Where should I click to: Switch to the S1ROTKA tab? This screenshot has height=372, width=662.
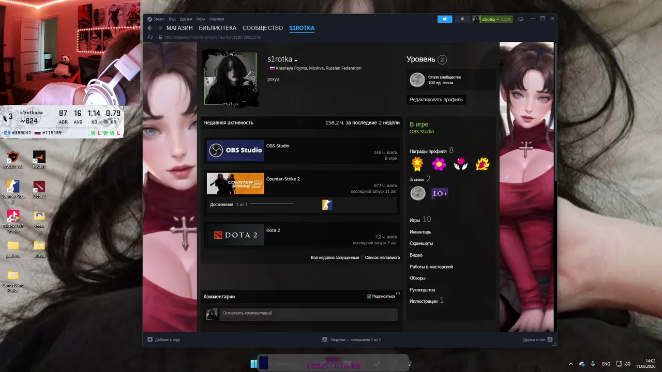[x=302, y=28]
